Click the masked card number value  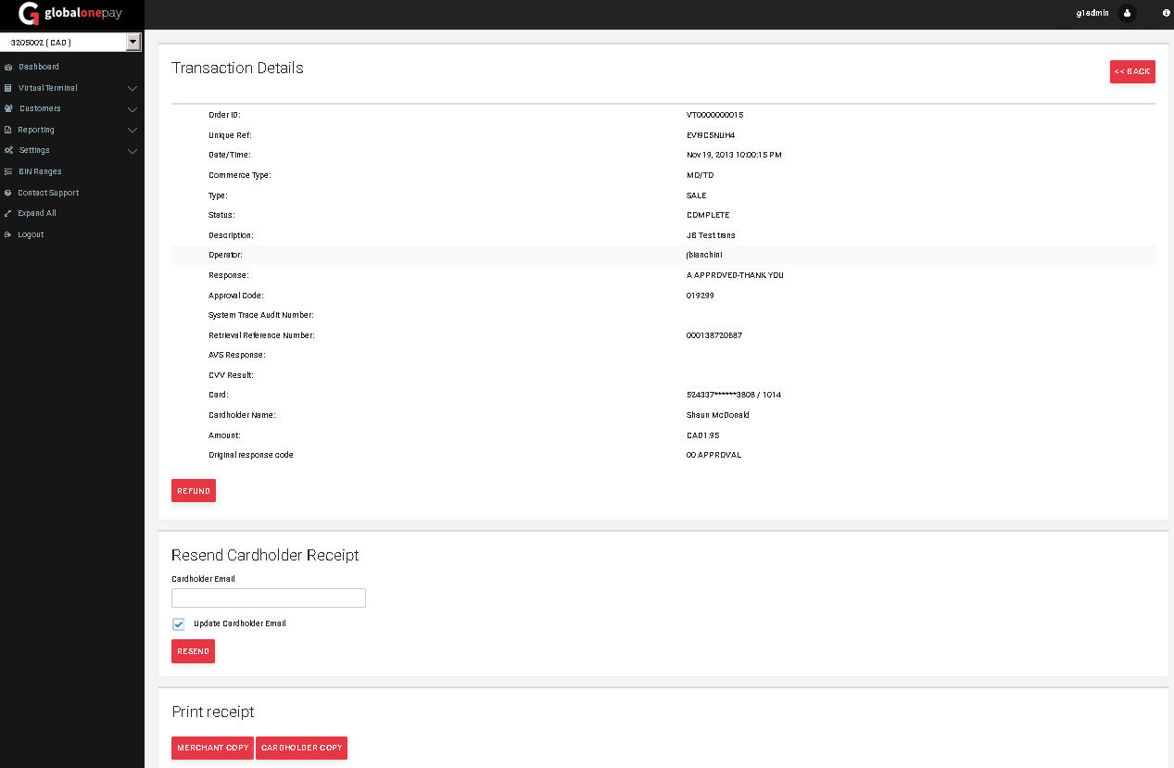coord(734,395)
